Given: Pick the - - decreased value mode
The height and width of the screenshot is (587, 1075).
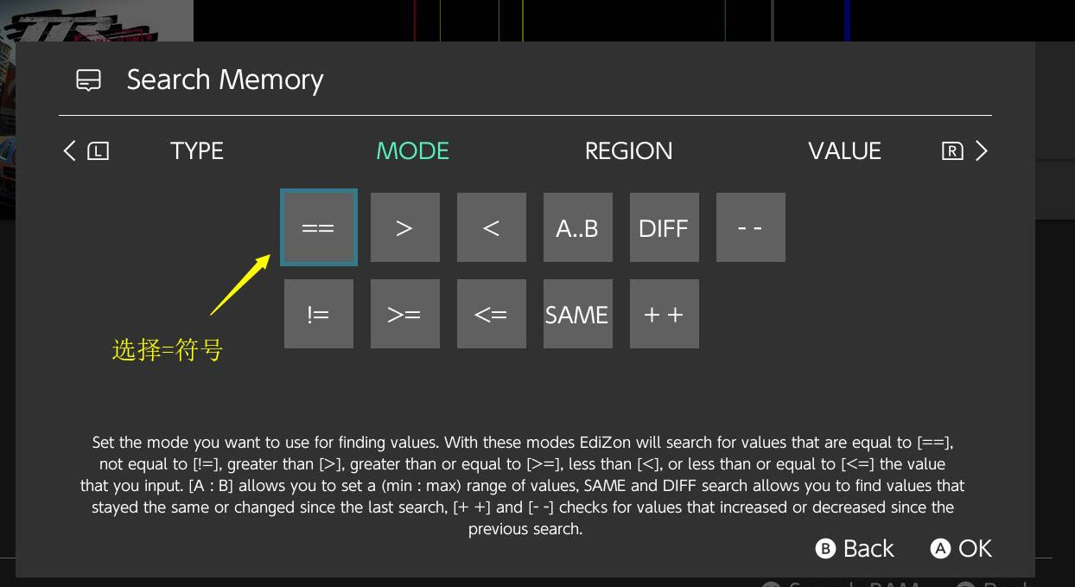Looking at the screenshot, I should pos(751,227).
